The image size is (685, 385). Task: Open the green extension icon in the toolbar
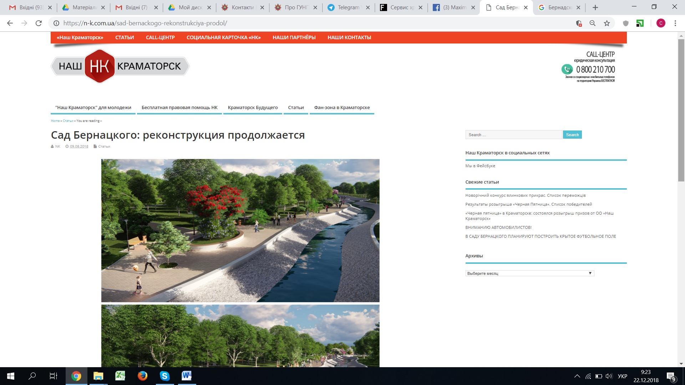pos(640,23)
